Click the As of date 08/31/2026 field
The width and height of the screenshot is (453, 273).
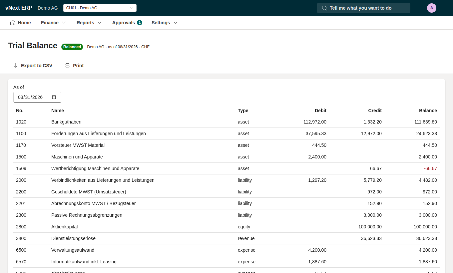[37, 97]
